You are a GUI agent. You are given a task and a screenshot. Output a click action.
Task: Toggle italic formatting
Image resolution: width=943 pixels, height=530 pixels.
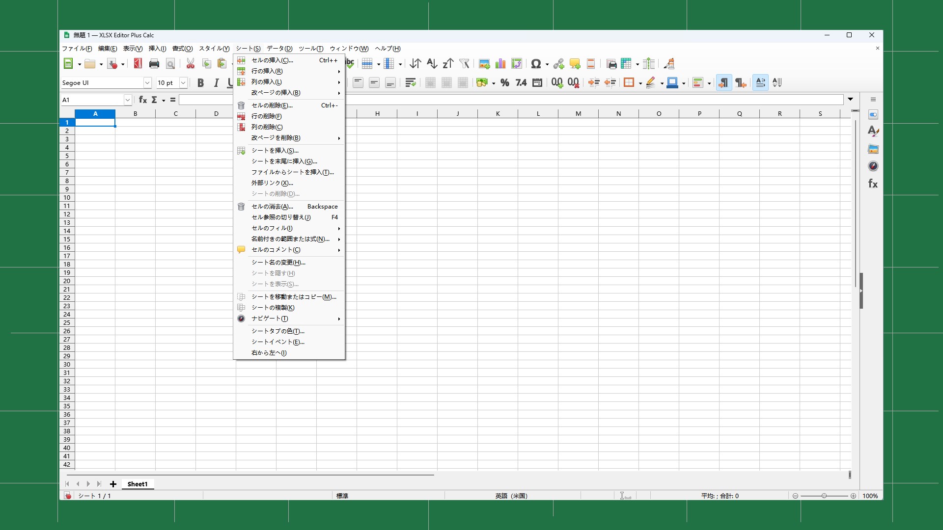coord(217,82)
